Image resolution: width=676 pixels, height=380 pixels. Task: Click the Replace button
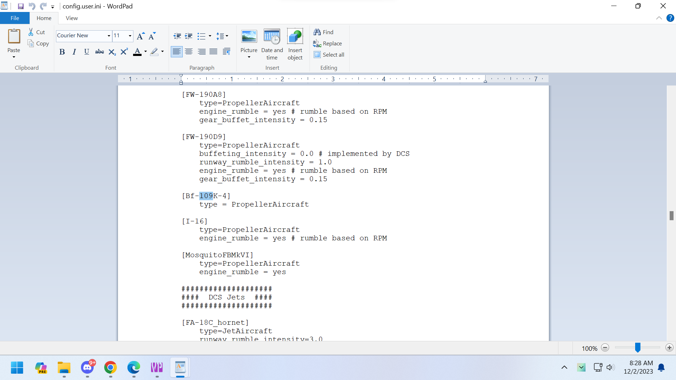coord(327,44)
